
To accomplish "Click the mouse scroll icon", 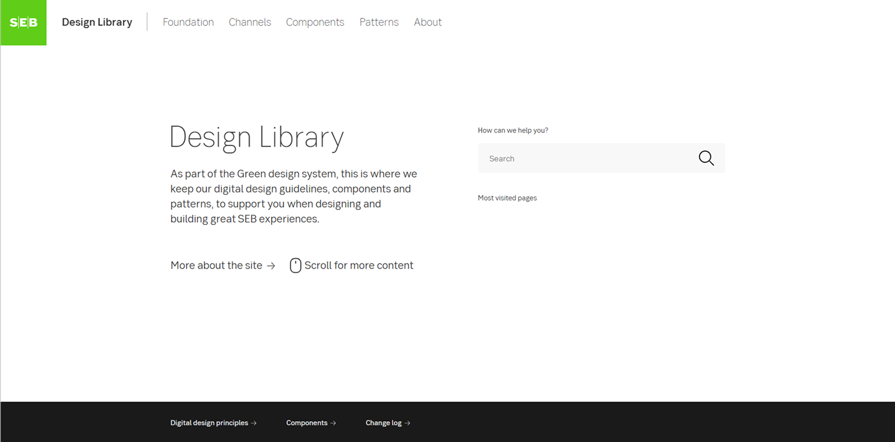I will pos(295,265).
